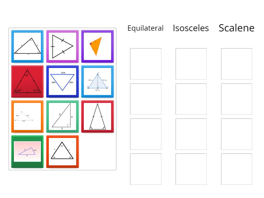The width and height of the screenshot is (264, 198).
Task: Select the light-blue tile with 20 cm triangle
Action: (97, 81)
